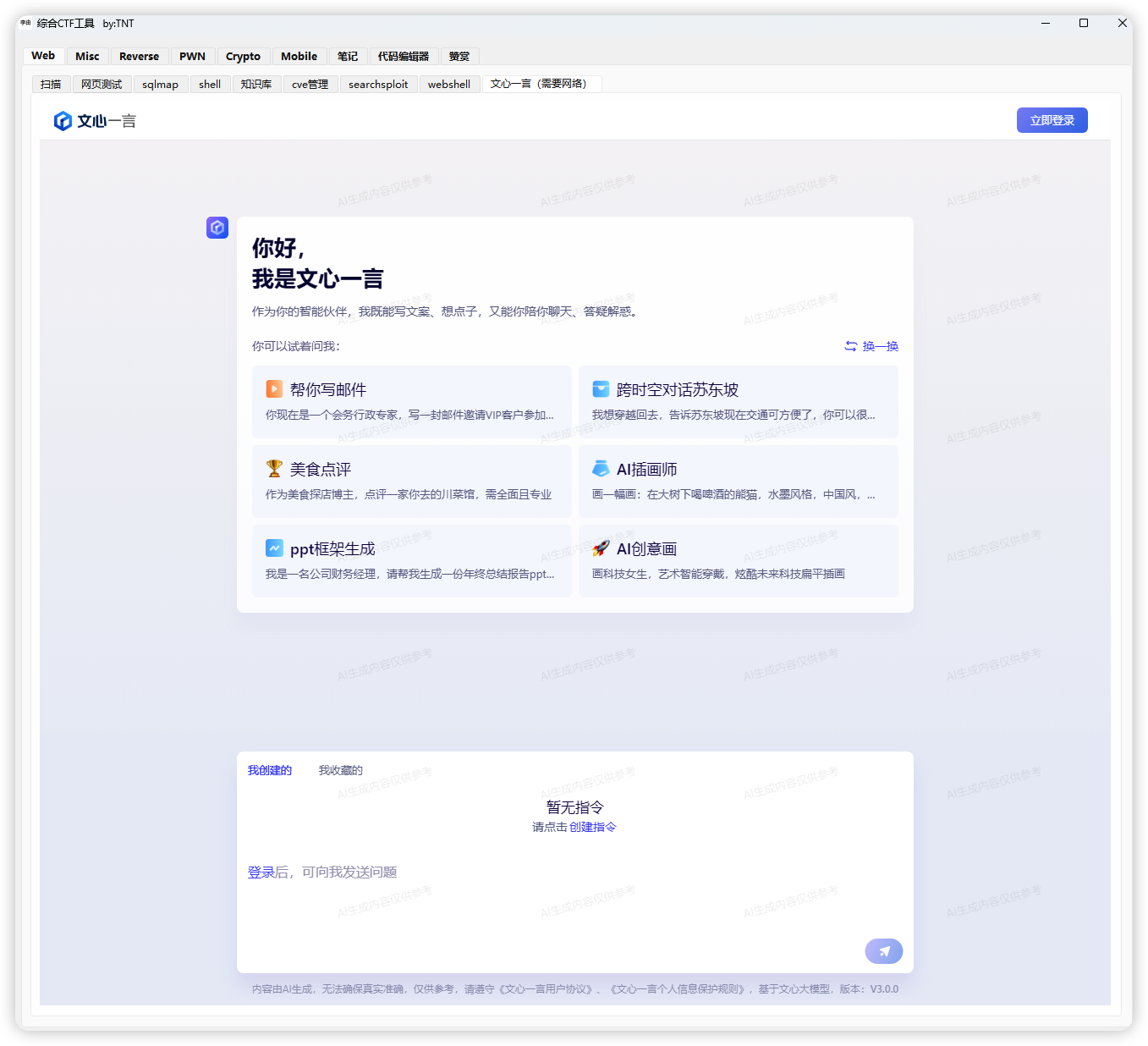Switch to the 网页测试 sub-tab

click(x=102, y=84)
